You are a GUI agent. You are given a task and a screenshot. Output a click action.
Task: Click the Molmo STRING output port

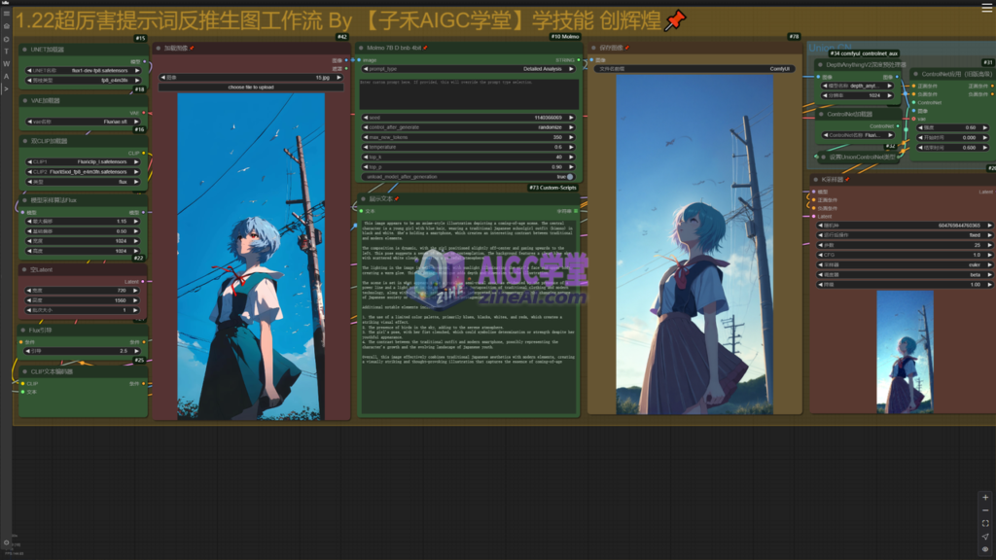[x=578, y=60]
